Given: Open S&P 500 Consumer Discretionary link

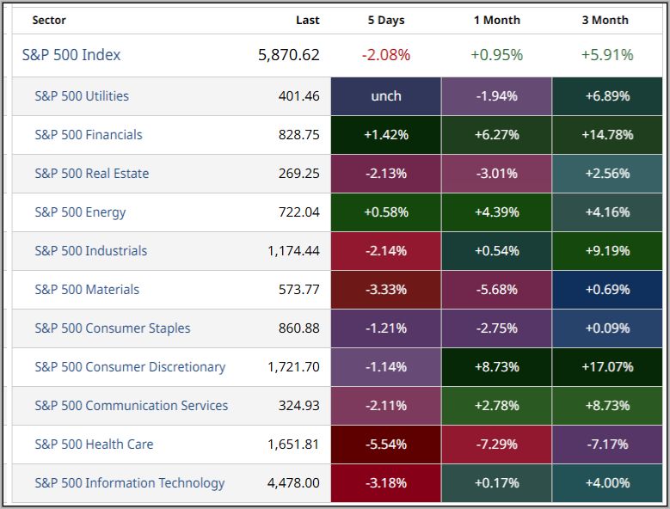Looking at the screenshot, I should pos(130,367).
